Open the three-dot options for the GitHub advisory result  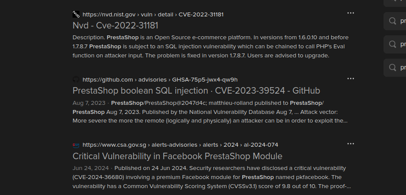click(351, 79)
